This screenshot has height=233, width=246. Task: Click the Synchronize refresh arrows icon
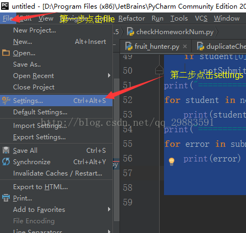pyautogui.click(x=6, y=161)
